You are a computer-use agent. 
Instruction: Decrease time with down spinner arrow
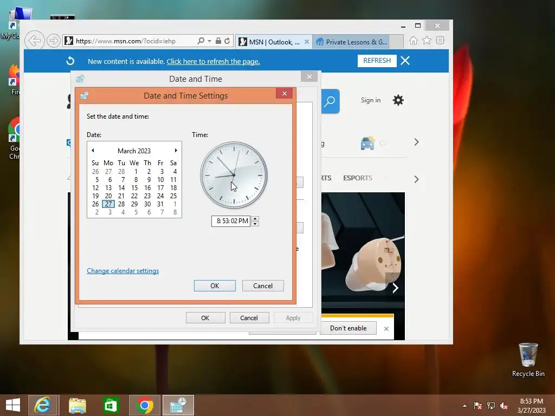(x=255, y=224)
